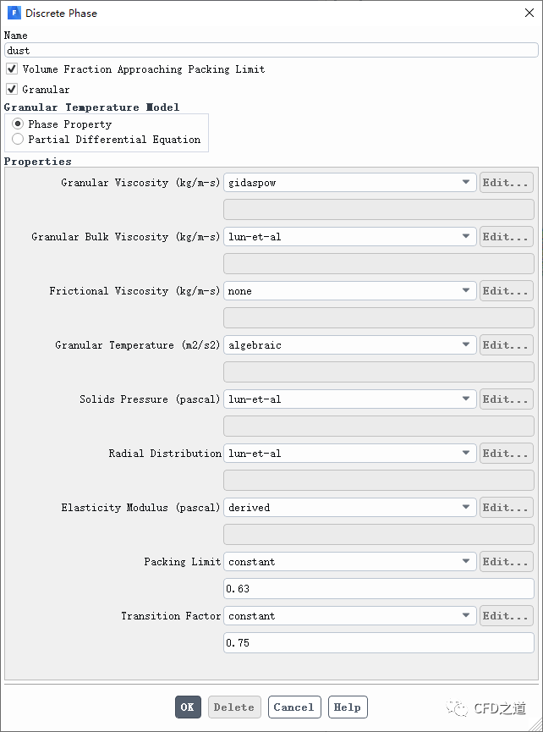Select Phase Property radio button

point(18,124)
